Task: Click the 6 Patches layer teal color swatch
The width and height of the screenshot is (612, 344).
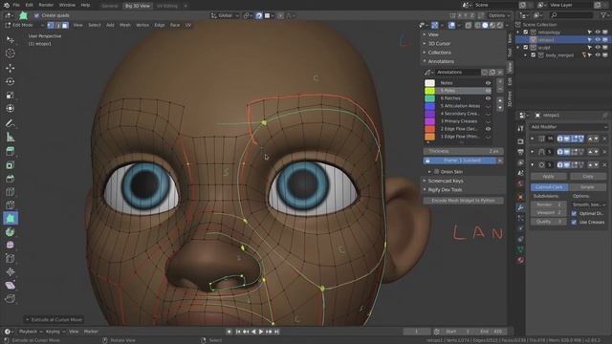Action: pyautogui.click(x=429, y=98)
